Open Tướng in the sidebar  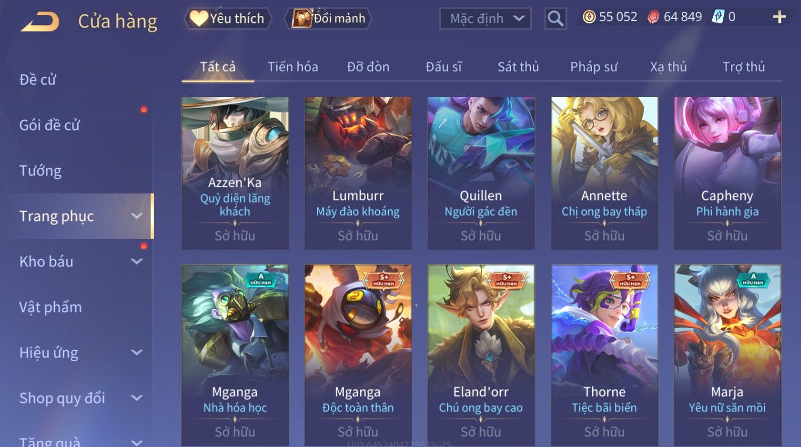(40, 171)
